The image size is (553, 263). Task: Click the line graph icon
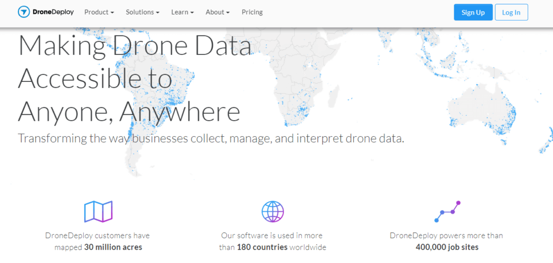pyautogui.click(x=448, y=212)
